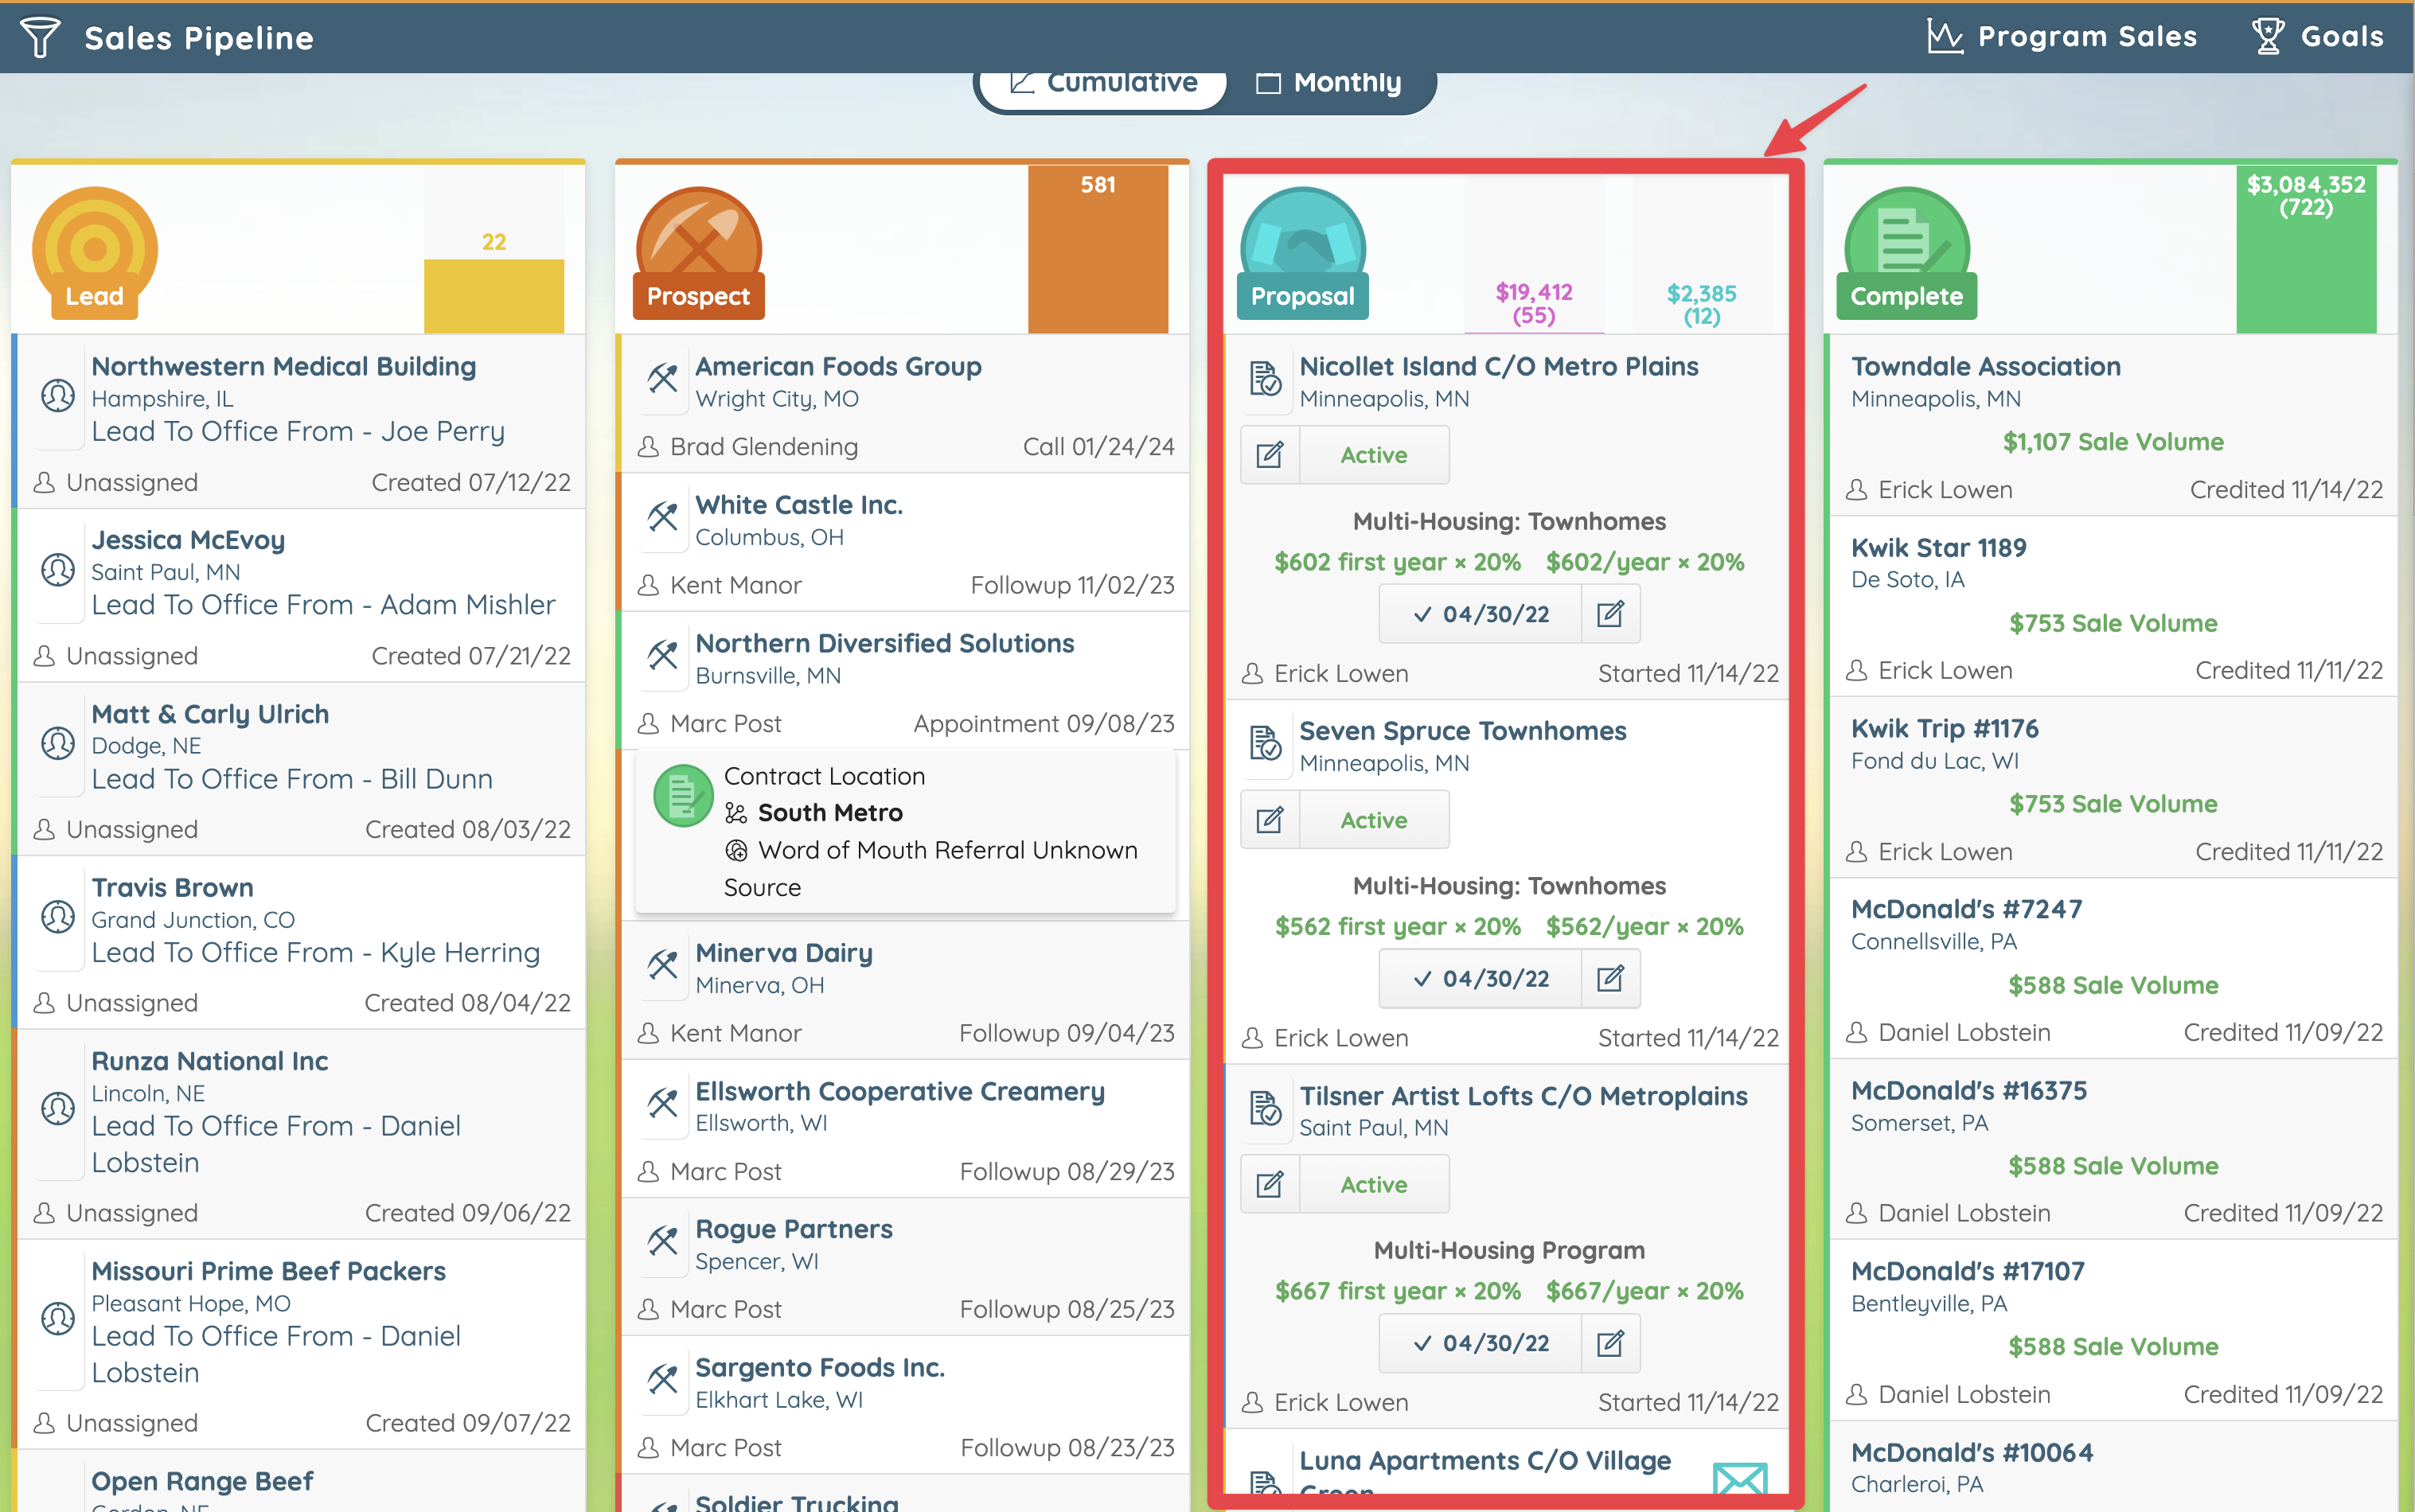Toggle the Active status for Tilsner Artist Lofts
Screen dimensions: 2415x1512
pos(1374,1185)
